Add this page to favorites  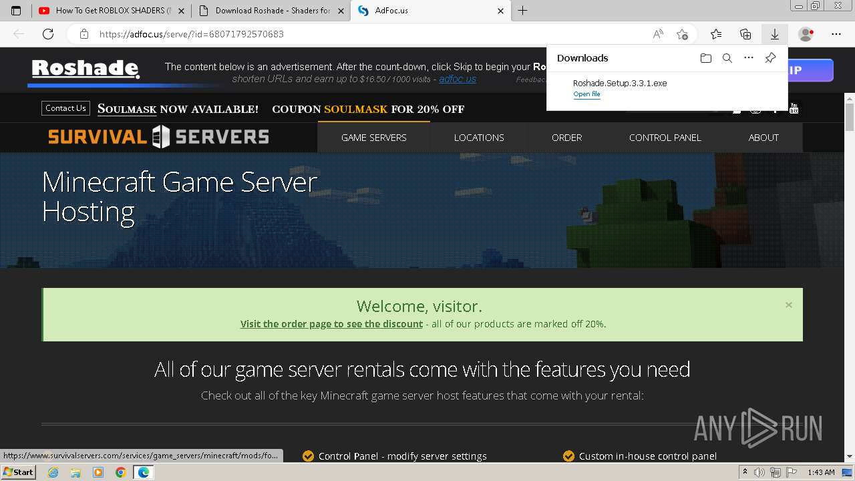click(682, 34)
